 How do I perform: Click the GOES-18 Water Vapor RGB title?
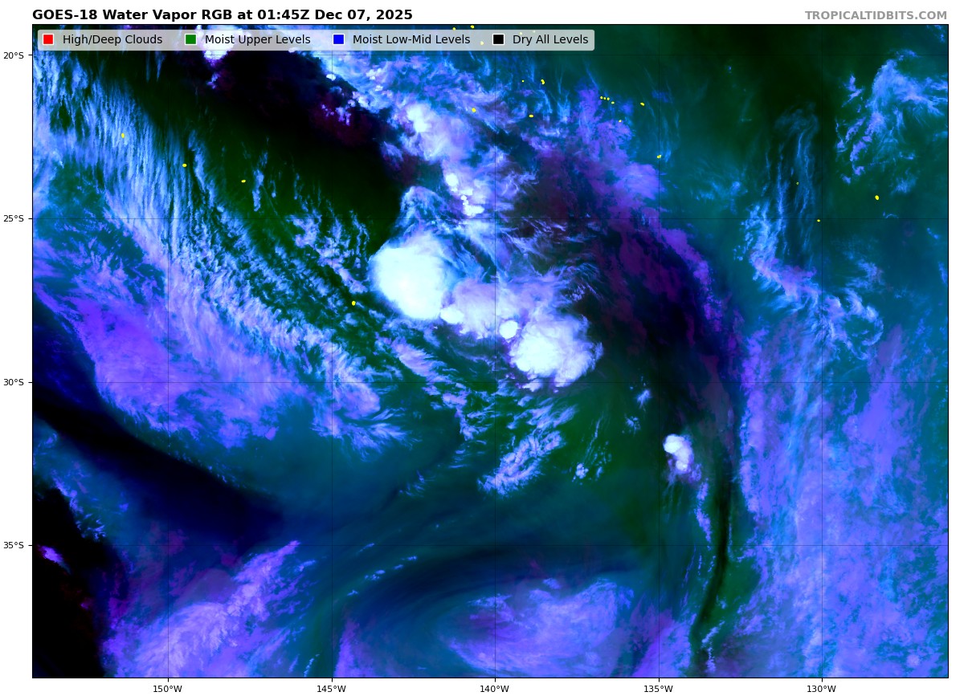[x=222, y=15]
